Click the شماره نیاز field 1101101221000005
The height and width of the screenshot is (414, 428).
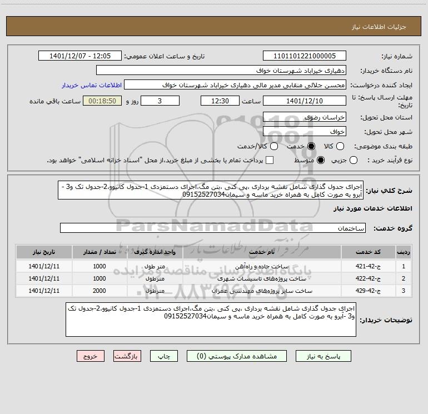coord(305,56)
